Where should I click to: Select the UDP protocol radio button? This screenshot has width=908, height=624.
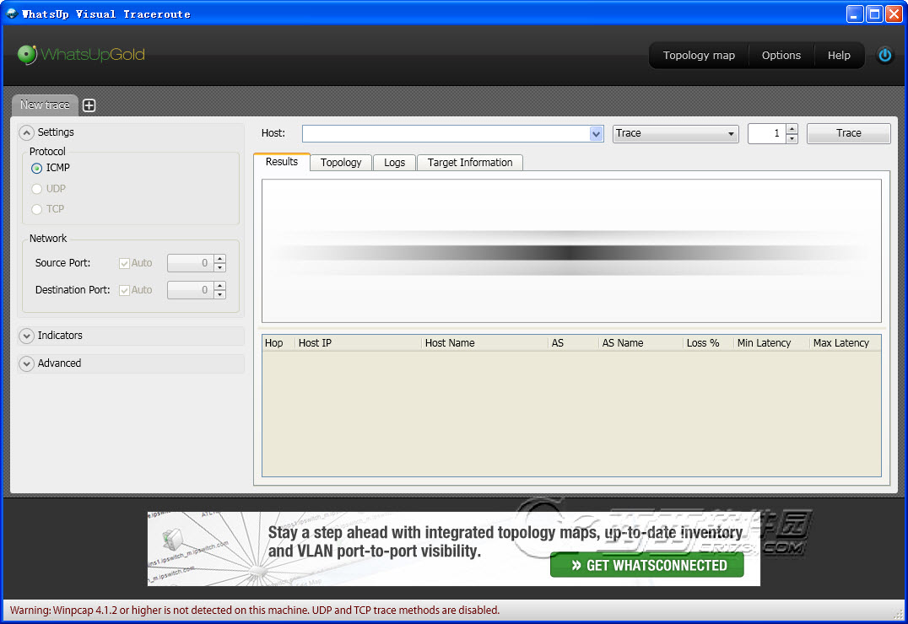tap(36, 189)
